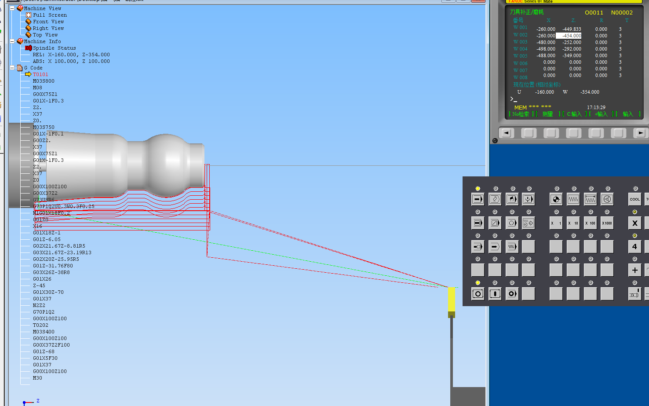Screen dimensions: 649x406
Task: Collapse the Machine View tree node
Action: pyautogui.click(x=12, y=8)
